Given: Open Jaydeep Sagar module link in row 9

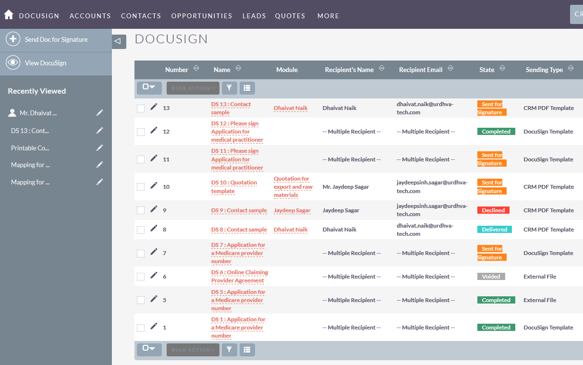Looking at the screenshot, I should pyautogui.click(x=292, y=210).
